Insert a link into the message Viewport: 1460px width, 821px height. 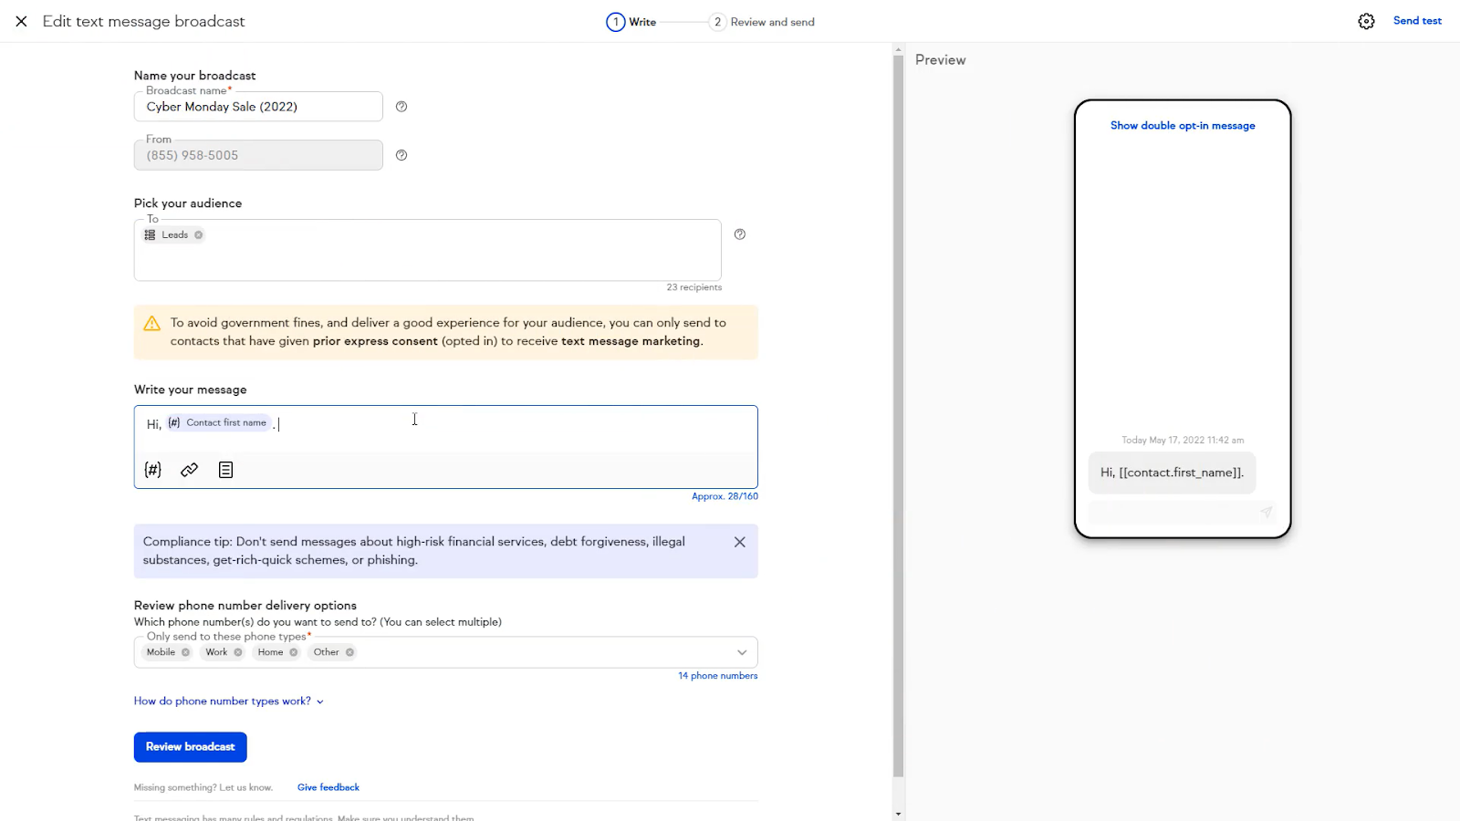[x=189, y=469]
